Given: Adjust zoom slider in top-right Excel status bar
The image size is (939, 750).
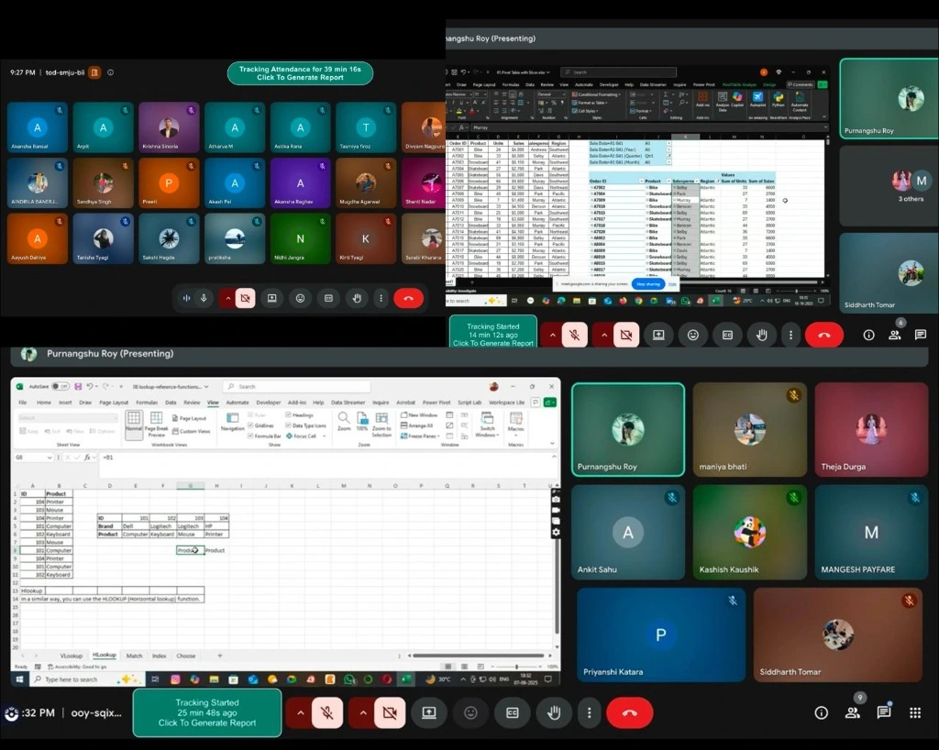Looking at the screenshot, I should pos(796,291).
